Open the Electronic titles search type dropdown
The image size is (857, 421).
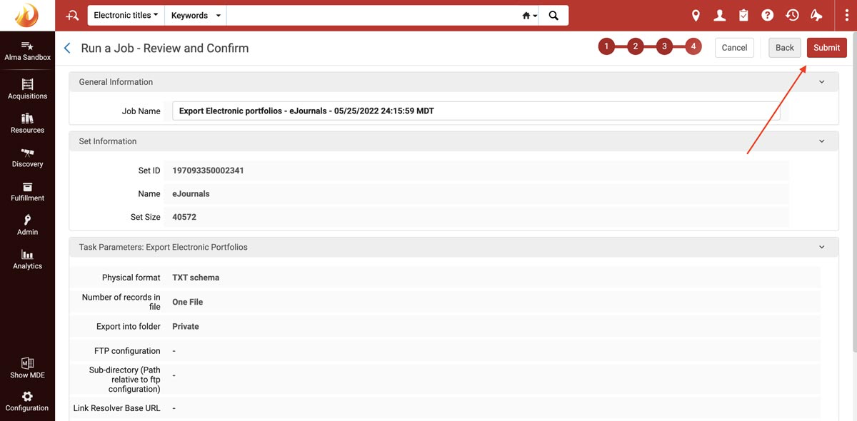tap(126, 15)
